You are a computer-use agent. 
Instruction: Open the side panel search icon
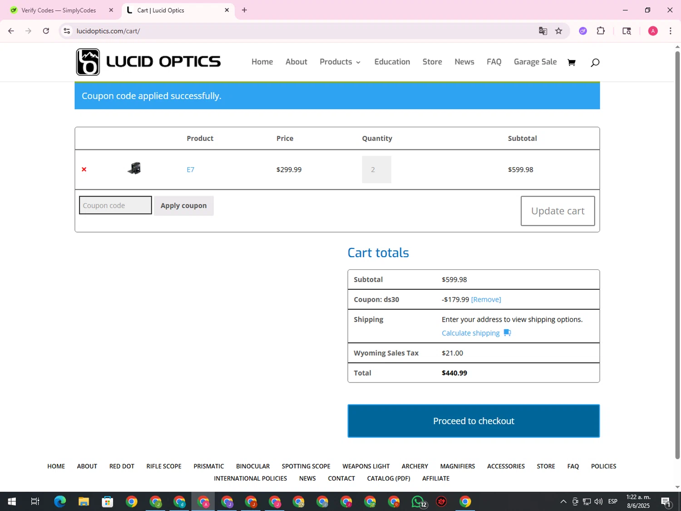click(x=627, y=31)
